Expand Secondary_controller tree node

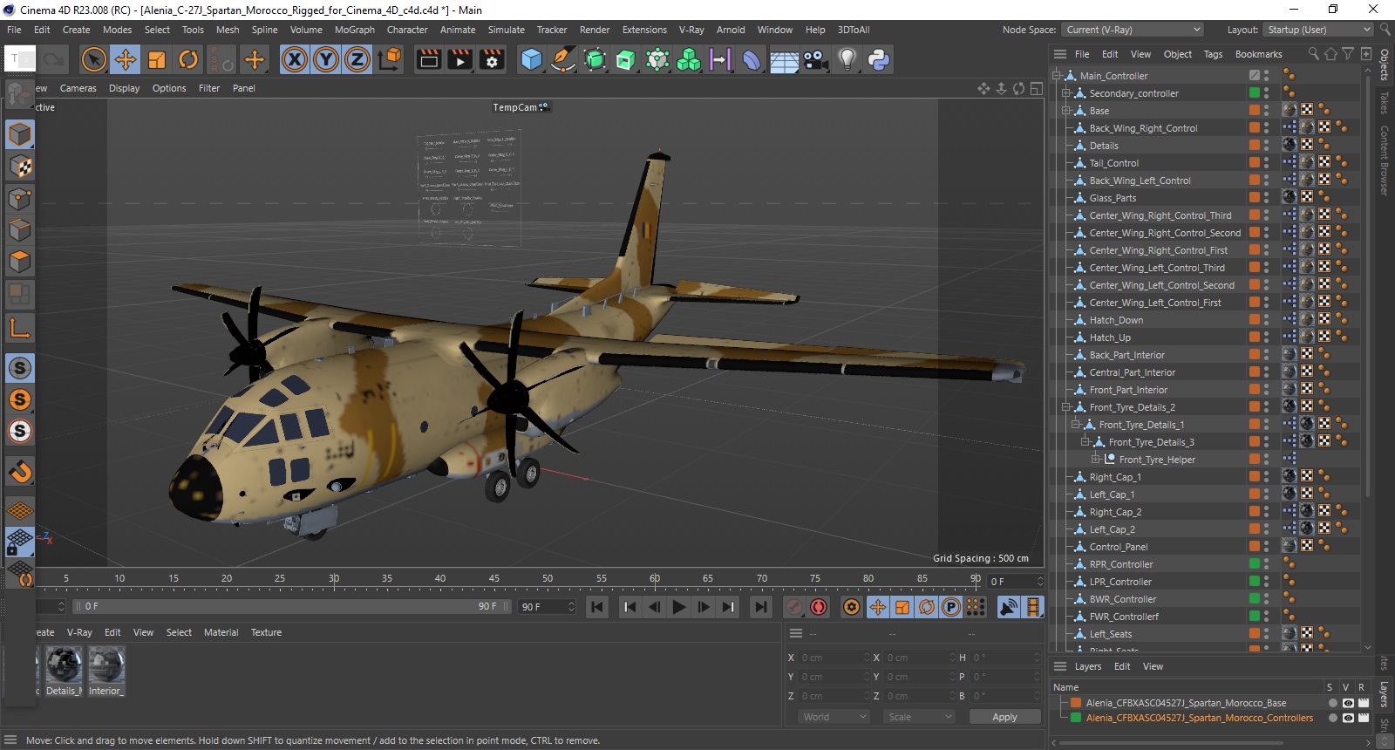click(x=1065, y=93)
